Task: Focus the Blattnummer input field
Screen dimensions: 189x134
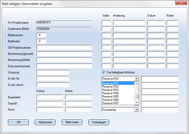Action: 41,35
